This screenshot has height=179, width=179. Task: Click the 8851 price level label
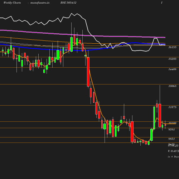pos(171,139)
